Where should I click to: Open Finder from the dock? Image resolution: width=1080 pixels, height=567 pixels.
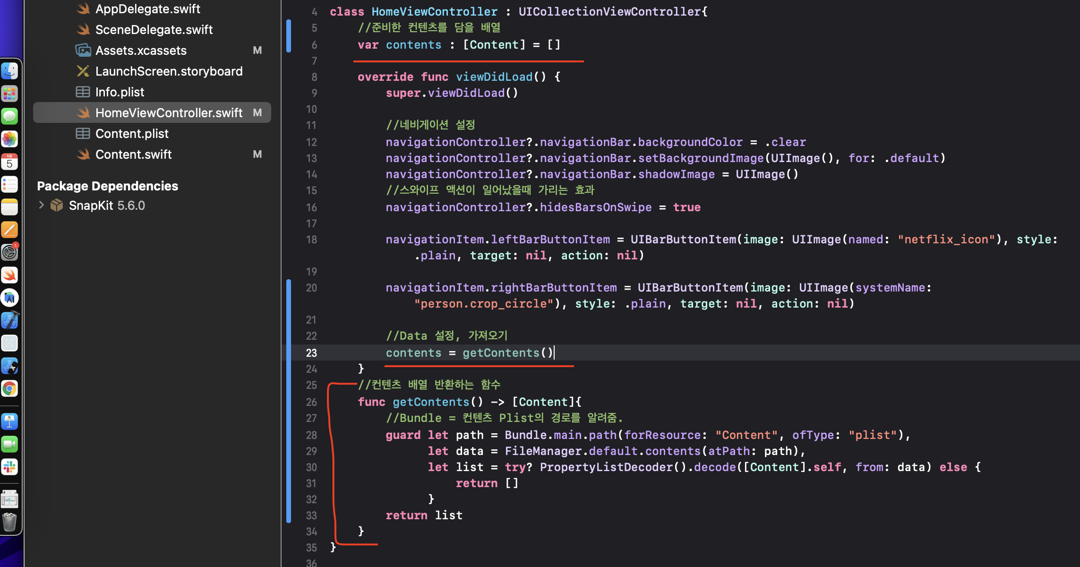tap(9, 71)
